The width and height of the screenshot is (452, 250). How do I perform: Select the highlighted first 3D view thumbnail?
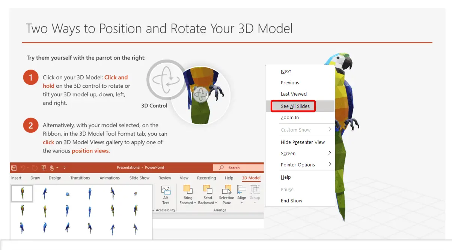22,194
